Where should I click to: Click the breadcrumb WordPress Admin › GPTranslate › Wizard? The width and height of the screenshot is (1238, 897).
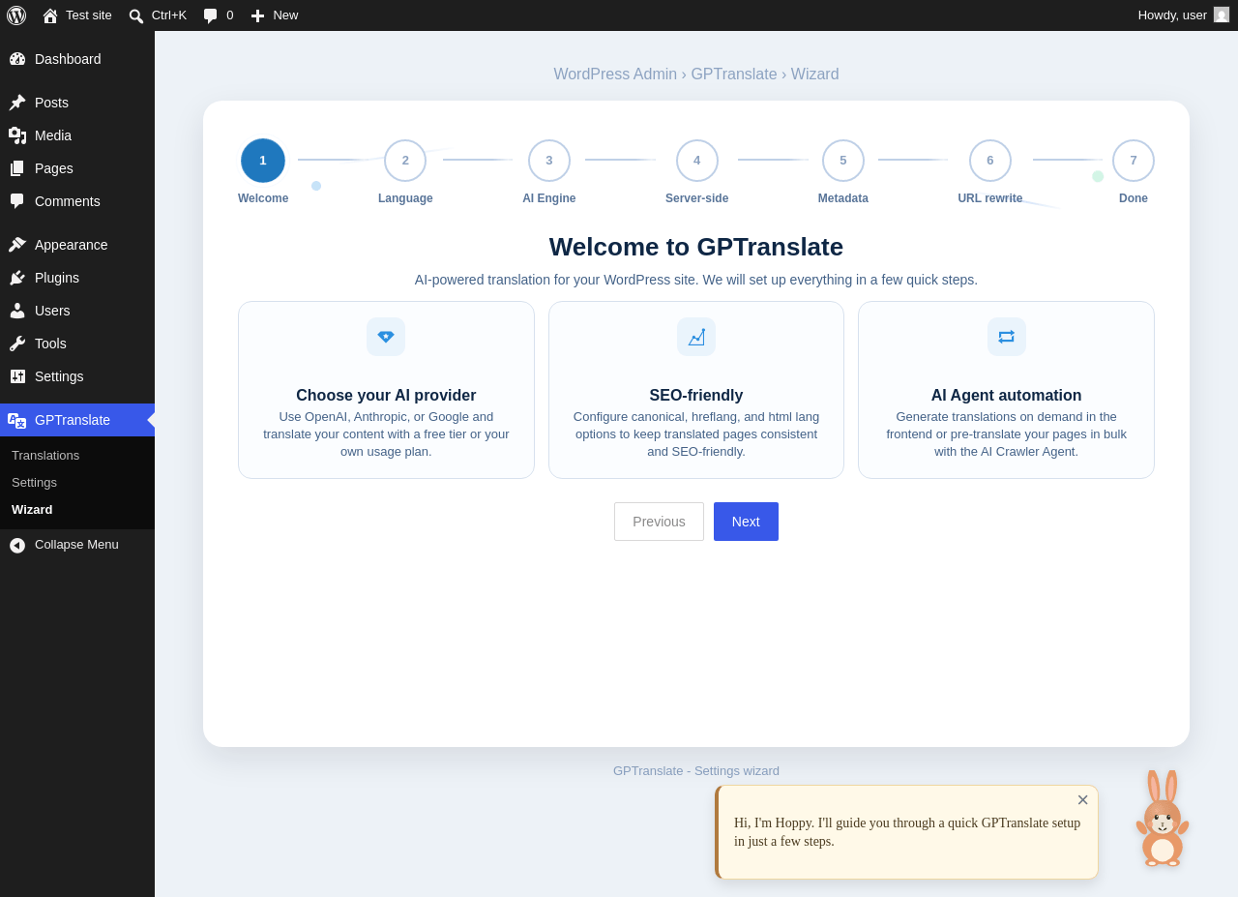click(x=696, y=75)
